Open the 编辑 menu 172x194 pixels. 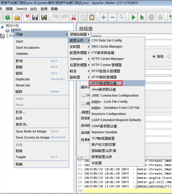click(9, 9)
